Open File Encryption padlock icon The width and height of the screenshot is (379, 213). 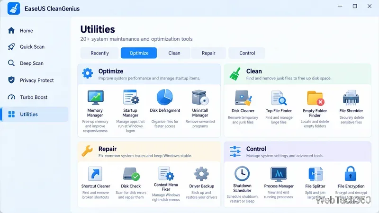coord(351,173)
